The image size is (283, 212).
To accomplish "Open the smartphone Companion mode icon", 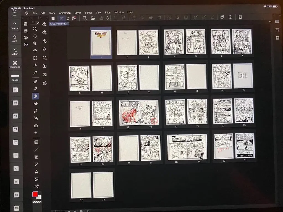I will (x=240, y=17).
